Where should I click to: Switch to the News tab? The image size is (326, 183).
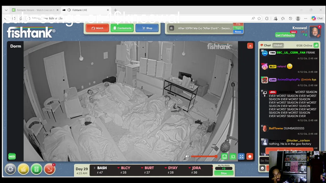tap(238, 32)
